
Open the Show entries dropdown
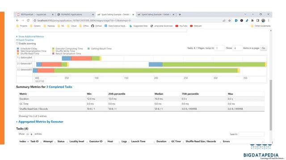(x=29, y=134)
